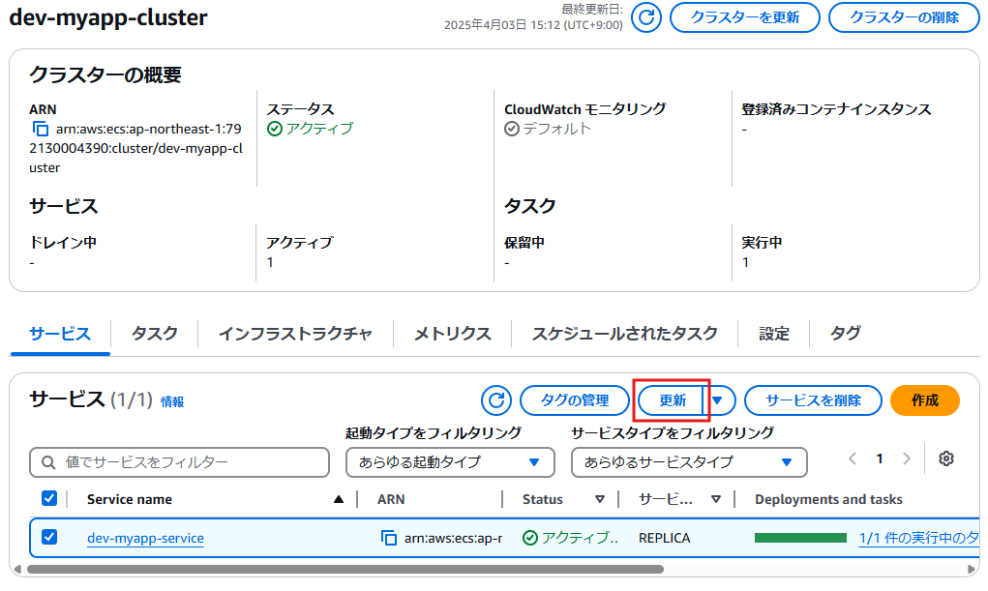Open the スケジュールされたタスク tab
The width and height of the screenshot is (988, 591).
[624, 334]
